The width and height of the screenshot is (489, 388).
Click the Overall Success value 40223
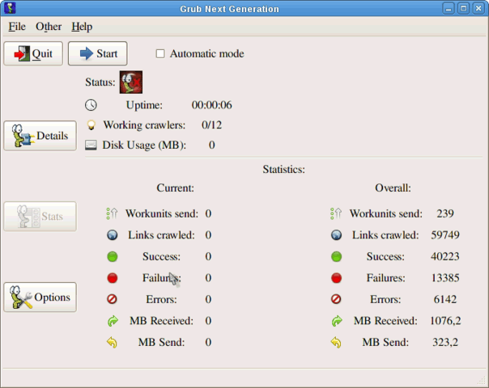tap(445, 256)
